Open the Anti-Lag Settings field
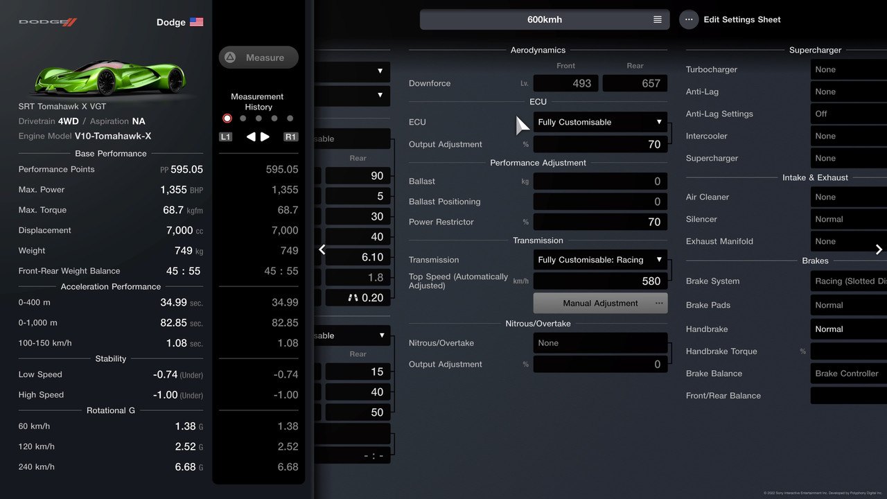This screenshot has width=887, height=499. (x=849, y=114)
